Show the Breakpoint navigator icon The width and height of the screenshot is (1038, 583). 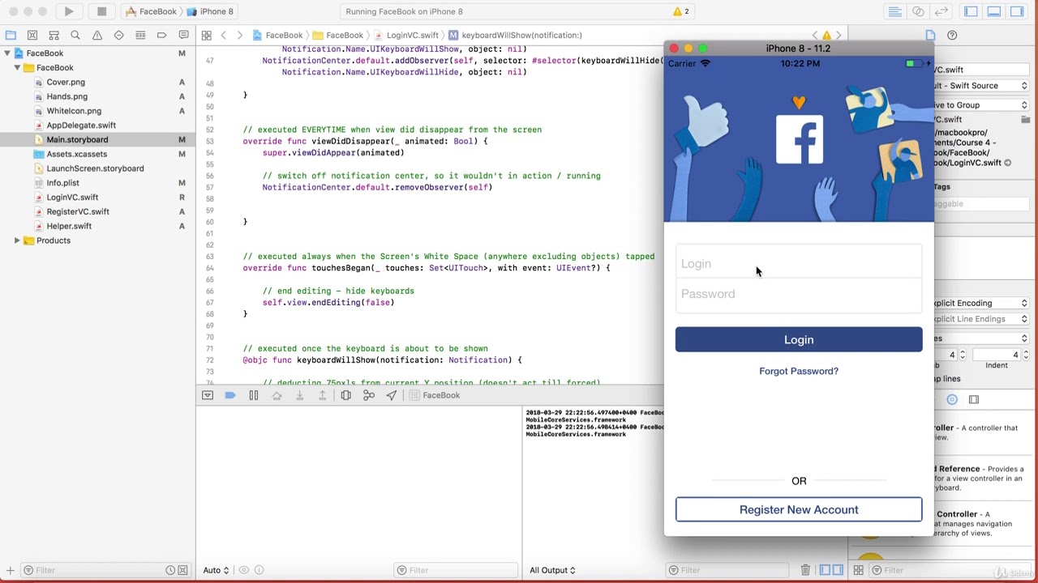click(162, 35)
